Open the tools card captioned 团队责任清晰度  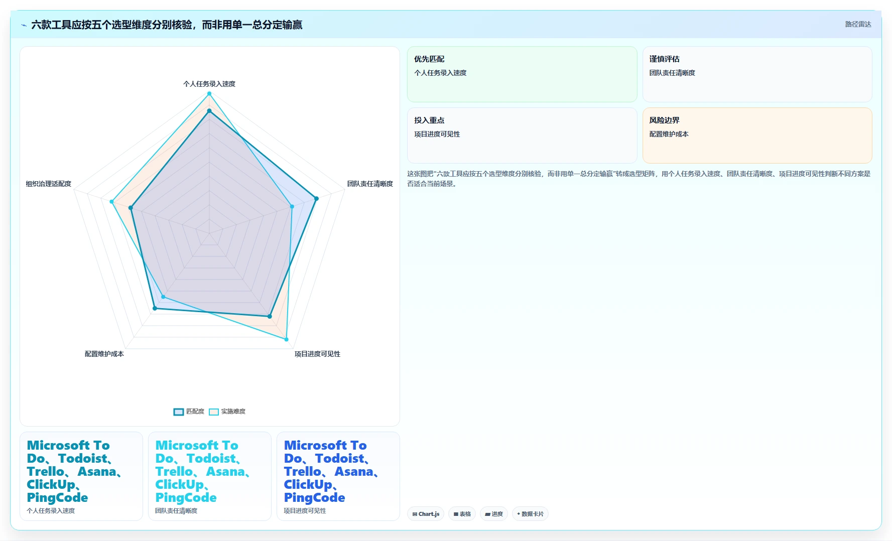point(210,476)
